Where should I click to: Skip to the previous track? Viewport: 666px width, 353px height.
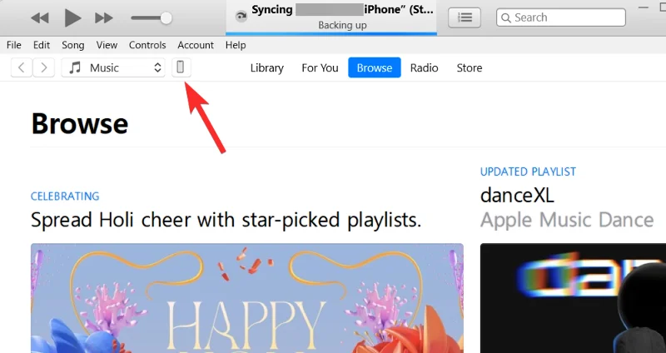(x=39, y=17)
